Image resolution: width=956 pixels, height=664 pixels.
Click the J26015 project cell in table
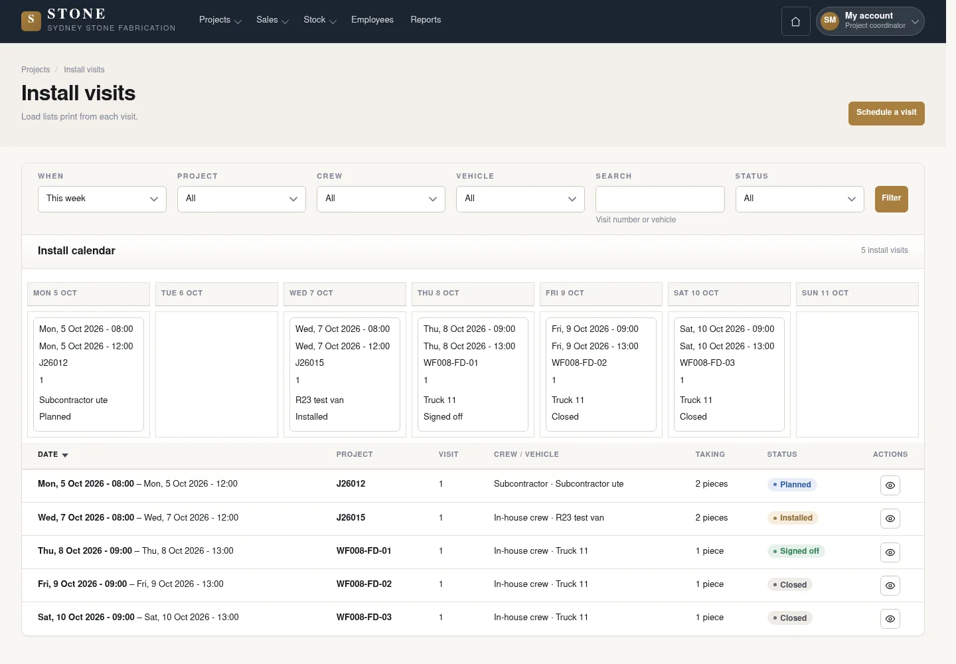351,518
